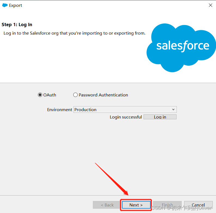Click the 'Export' window title
The image size is (216, 213).
pos(16,5)
